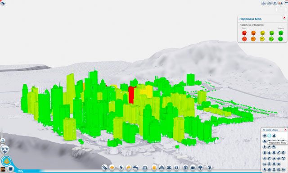Open the Power lightning-bolt menu

[x=121, y=167]
